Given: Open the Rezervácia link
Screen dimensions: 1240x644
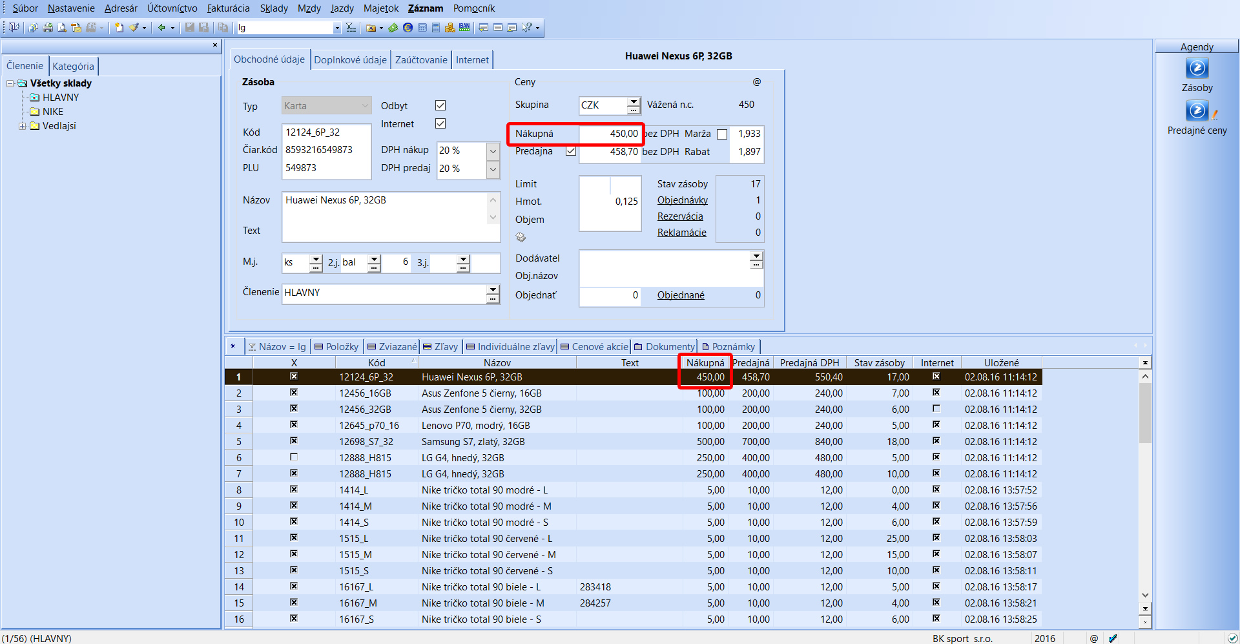Looking at the screenshot, I should point(680,216).
